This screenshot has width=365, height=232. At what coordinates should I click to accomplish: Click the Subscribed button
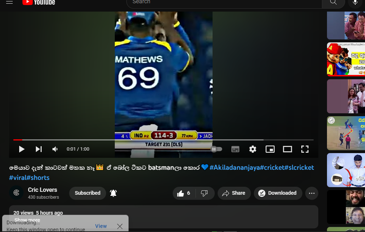point(88,193)
